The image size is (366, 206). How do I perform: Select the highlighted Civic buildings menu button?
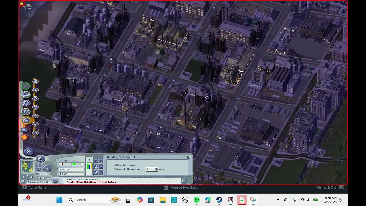(26, 120)
